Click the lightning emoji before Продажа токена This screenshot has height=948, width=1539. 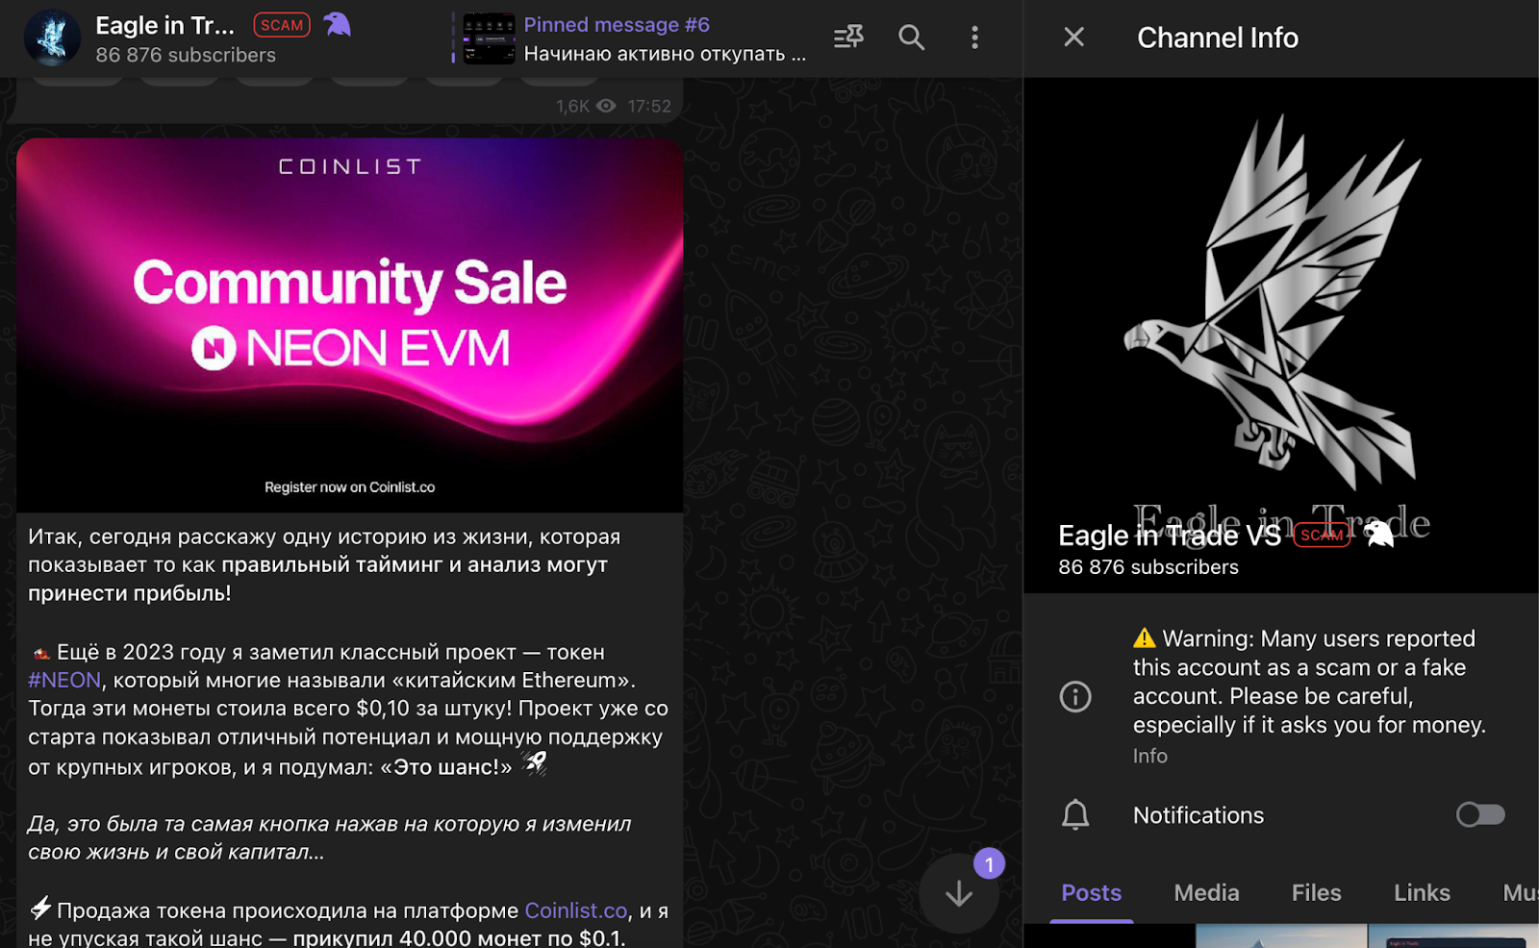[40, 909]
